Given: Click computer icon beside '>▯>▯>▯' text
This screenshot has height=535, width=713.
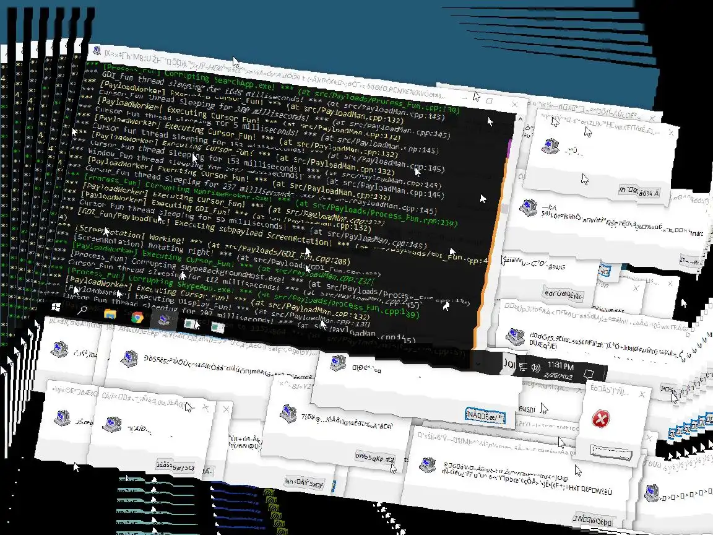Looking at the screenshot, I should coord(652,493).
